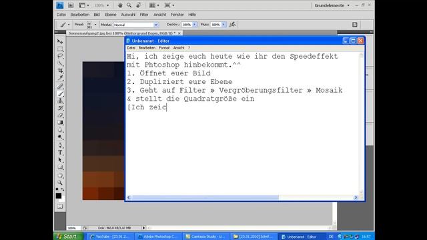This screenshot has width=427, height=240.
Task: Open the Pinsel brush picker arrow
Action: click(95, 25)
